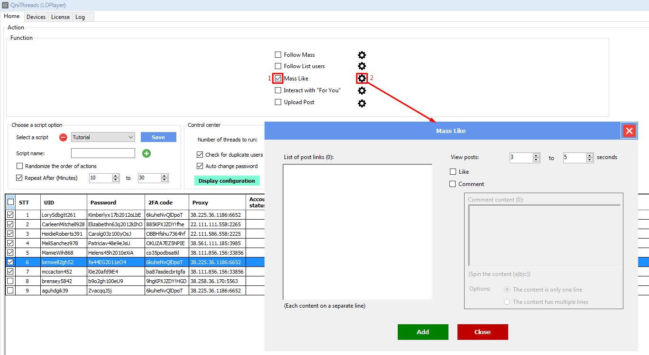
Task: Enable the Comment checkbox
Action: coord(453,184)
